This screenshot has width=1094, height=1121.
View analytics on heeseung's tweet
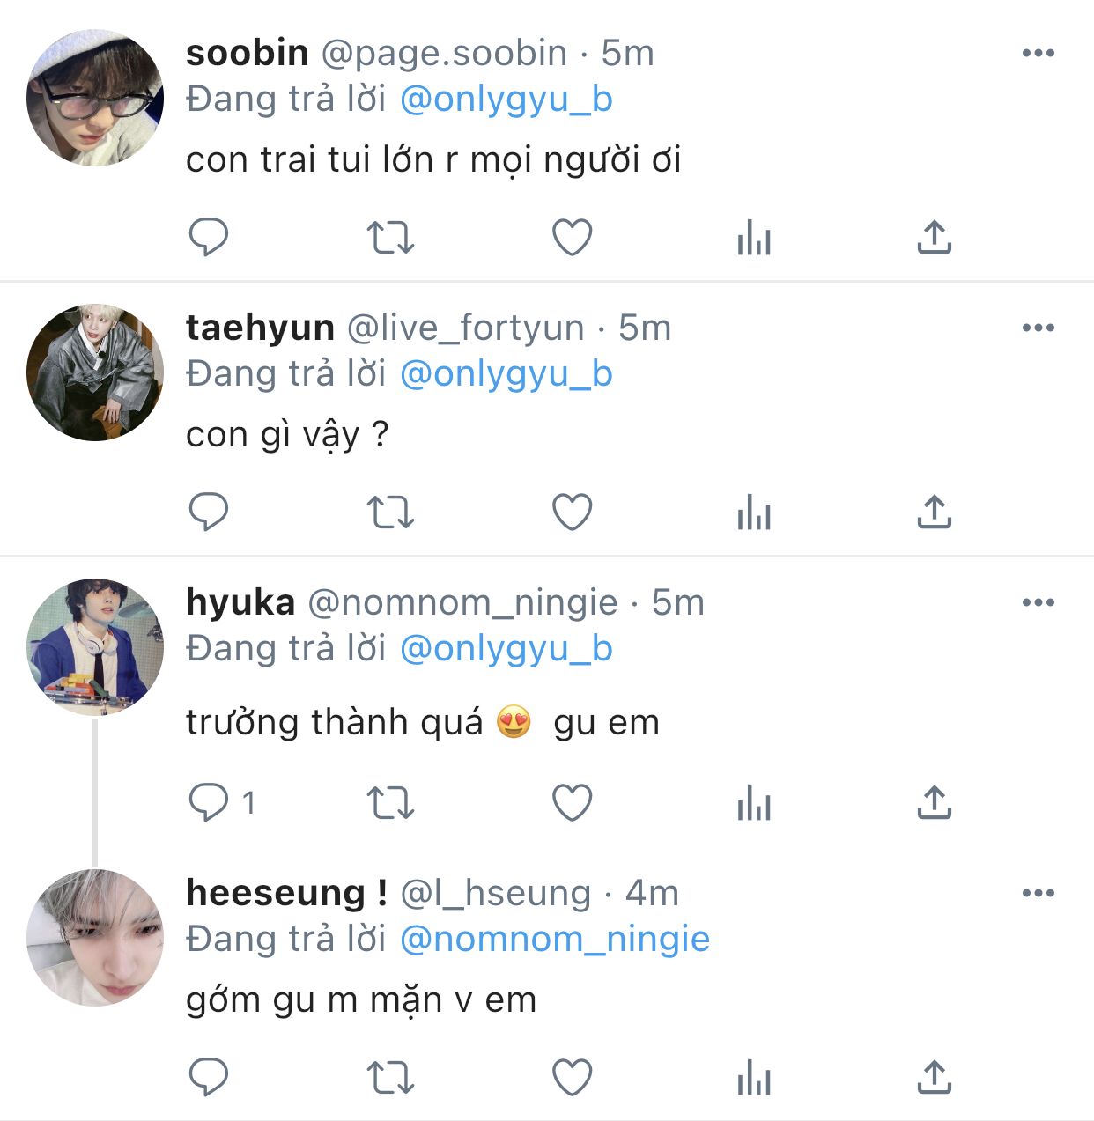tap(754, 1078)
